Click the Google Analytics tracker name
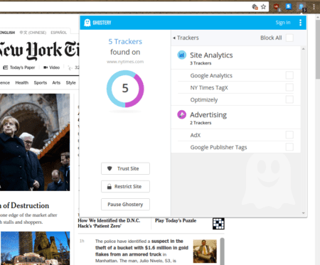Screen dimensions: 320x265 click(211, 75)
